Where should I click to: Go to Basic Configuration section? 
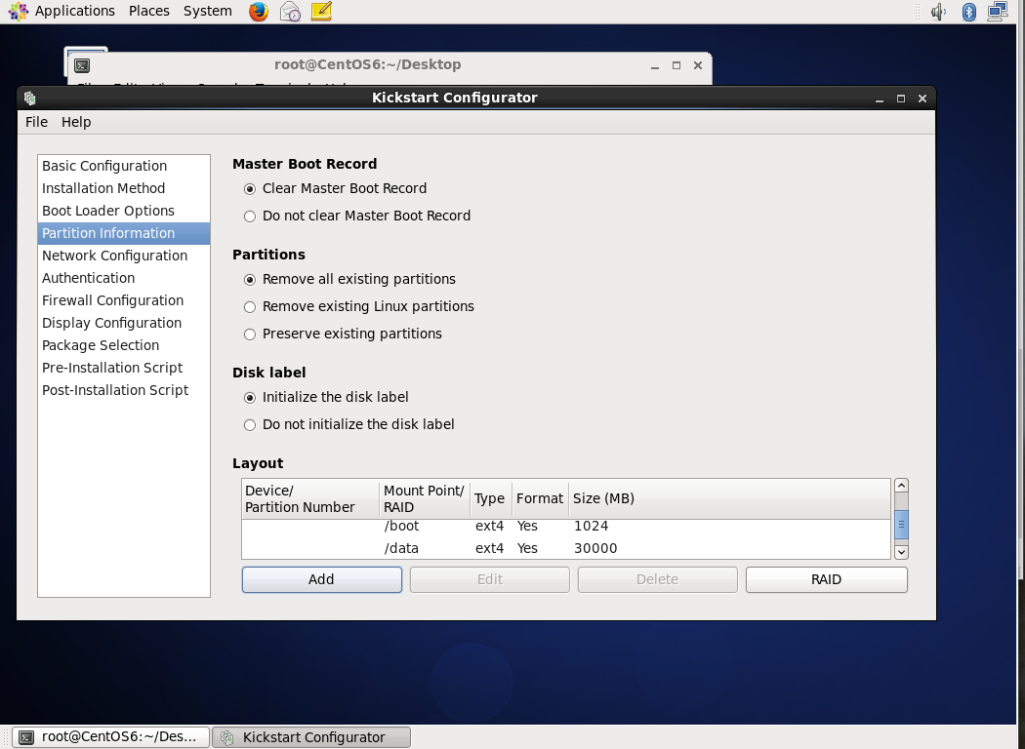coord(124,166)
